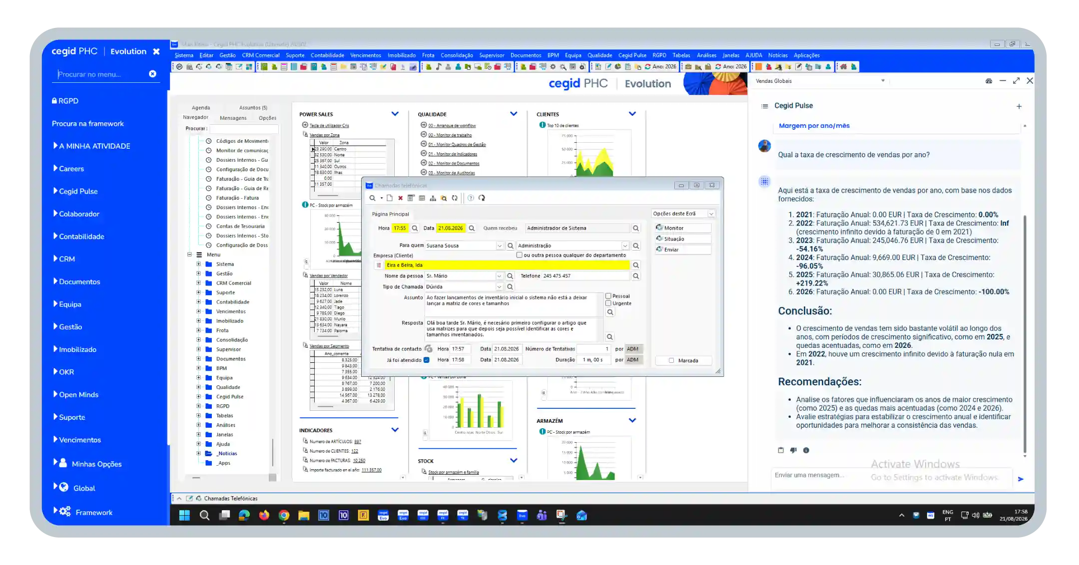Open the Contabilidade menu in the menu bar
This screenshot has width=1079, height=565.
(327, 55)
